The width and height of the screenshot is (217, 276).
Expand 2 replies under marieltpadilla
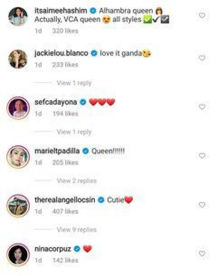pyautogui.click(x=77, y=180)
